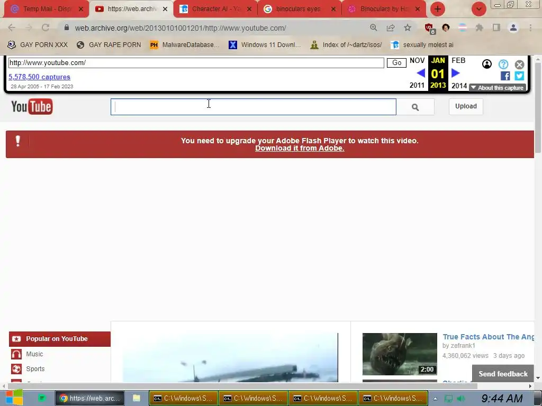Share capture on Twitter icon
The width and height of the screenshot is (542, 406).
click(519, 76)
